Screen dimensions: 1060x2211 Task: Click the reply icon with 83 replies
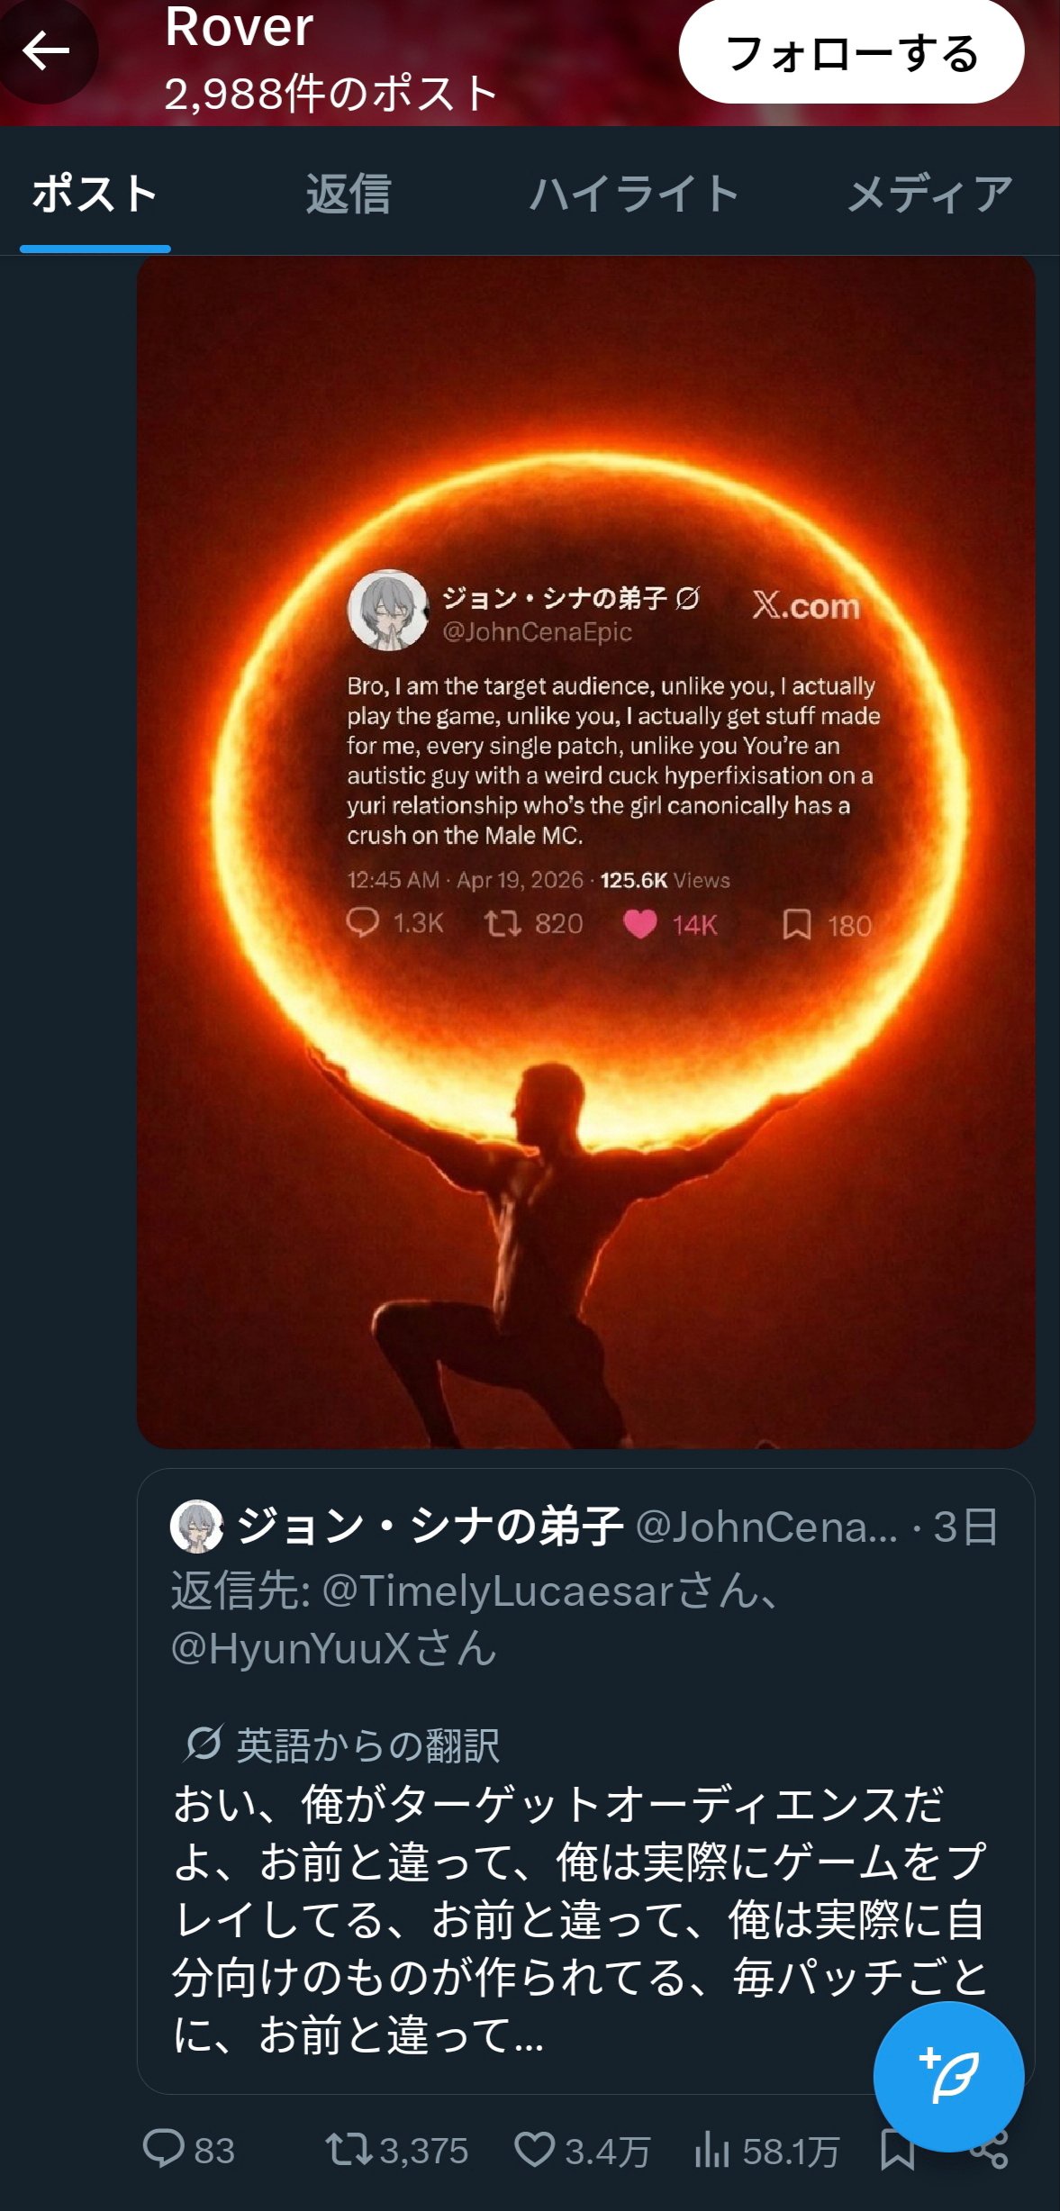tap(164, 2150)
